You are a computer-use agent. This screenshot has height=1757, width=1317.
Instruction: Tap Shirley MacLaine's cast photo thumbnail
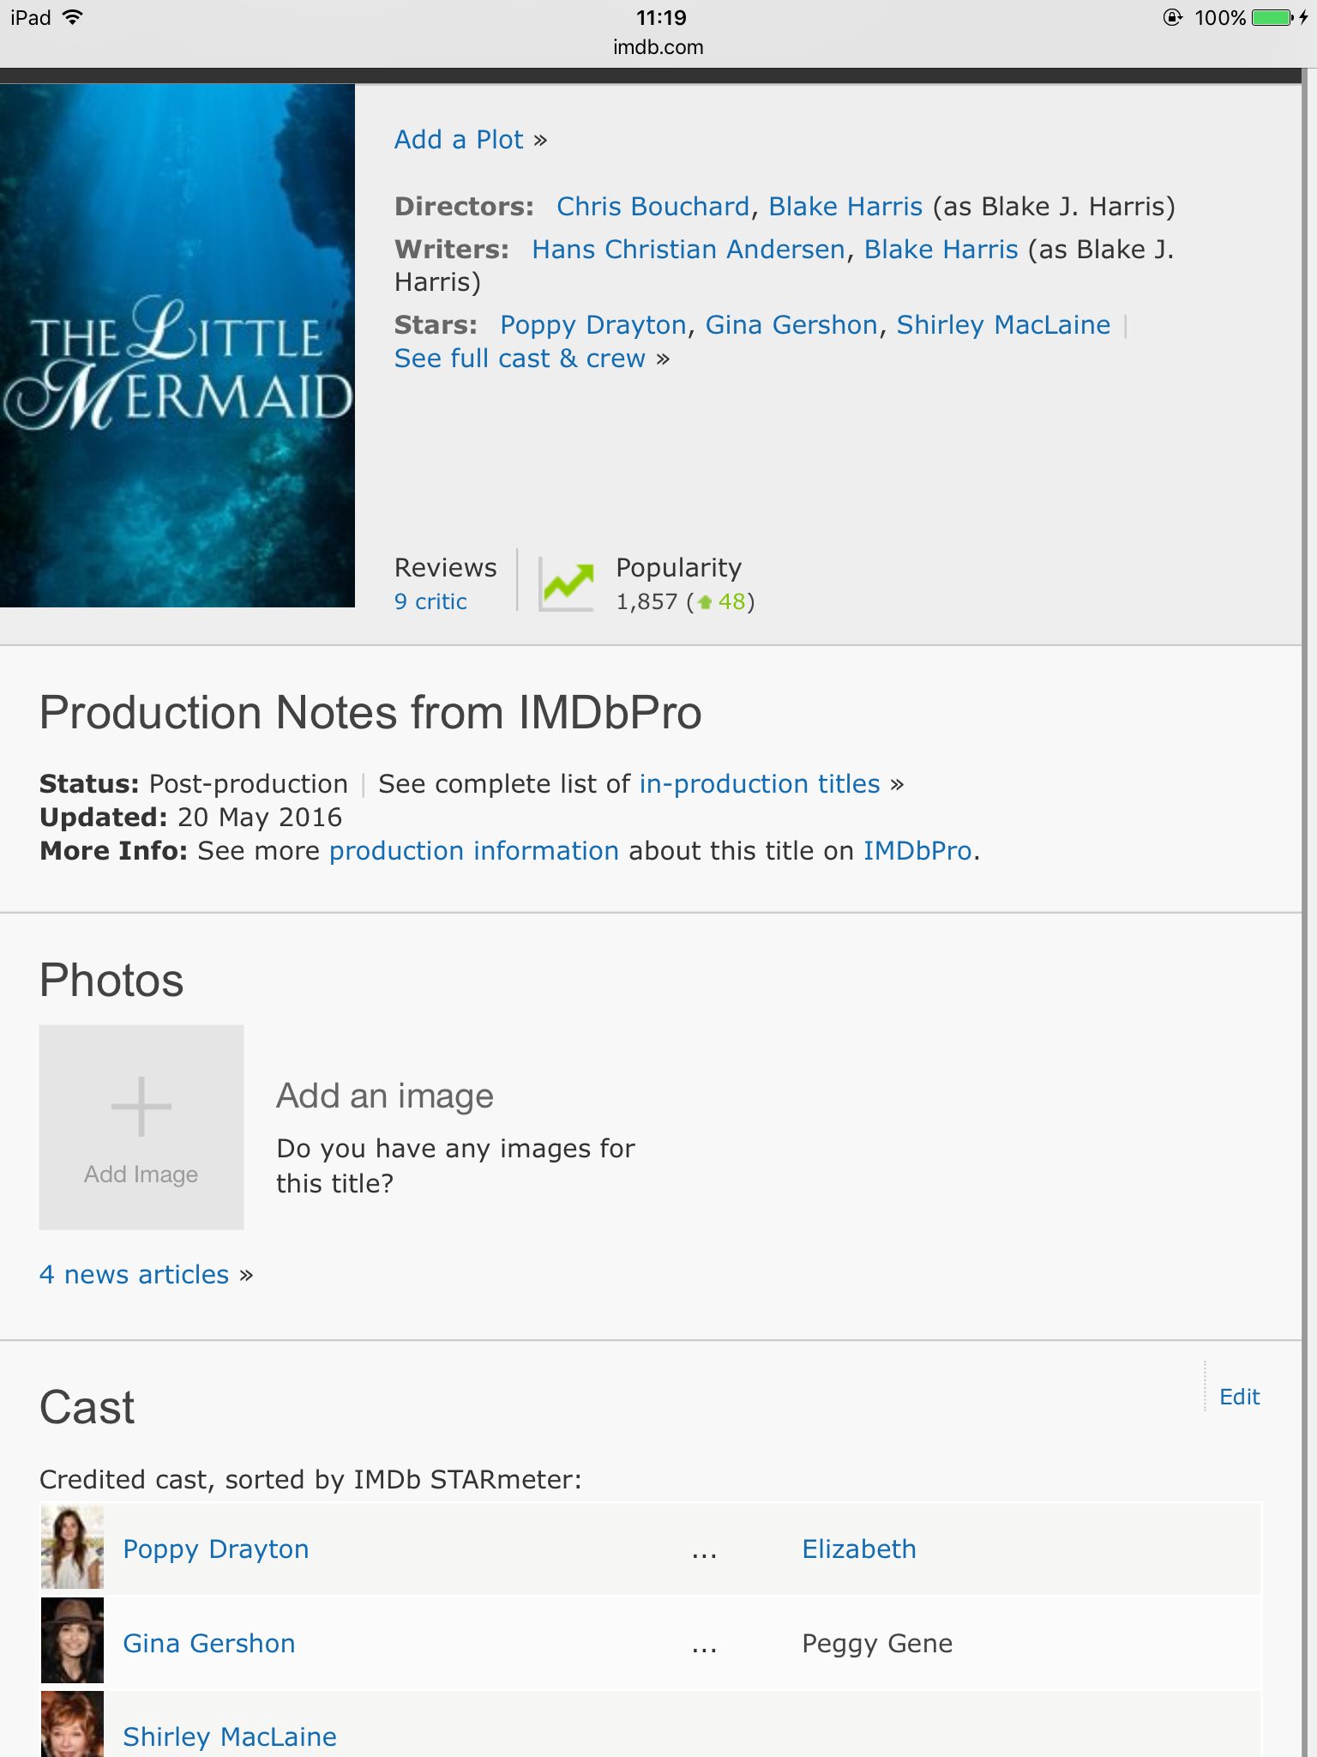72,1726
